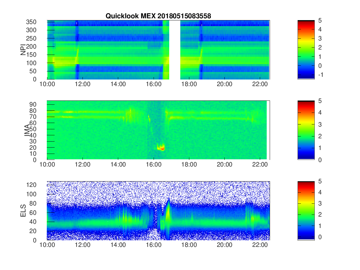Click the 18:00 tick label under IMA plot
Image resolution: width=360 pixels, height=270 pixels.
(189, 165)
